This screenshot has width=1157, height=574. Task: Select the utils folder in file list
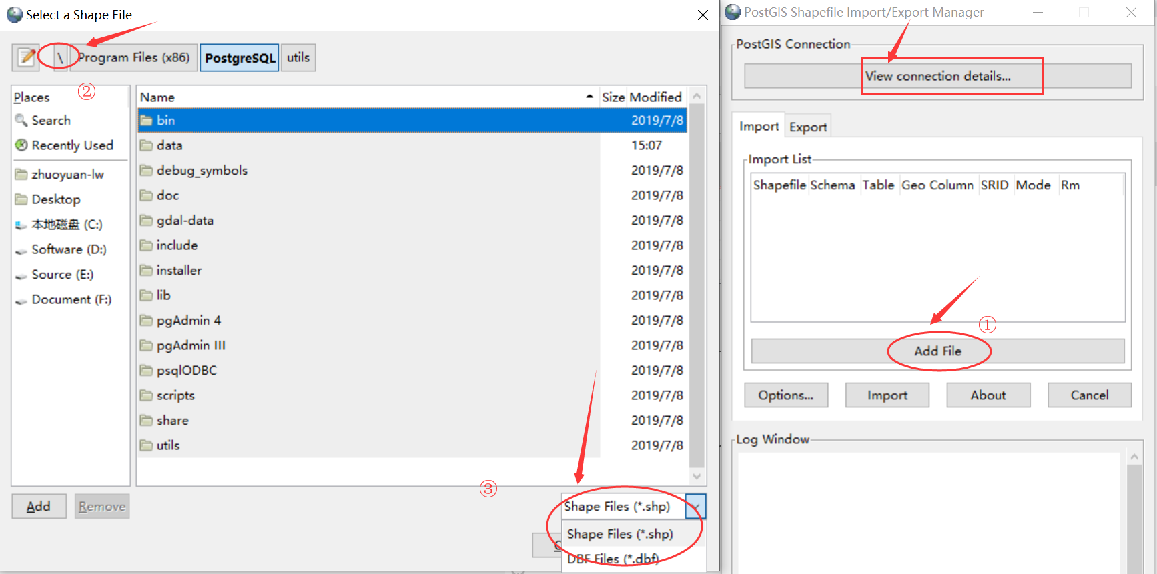(412, 445)
